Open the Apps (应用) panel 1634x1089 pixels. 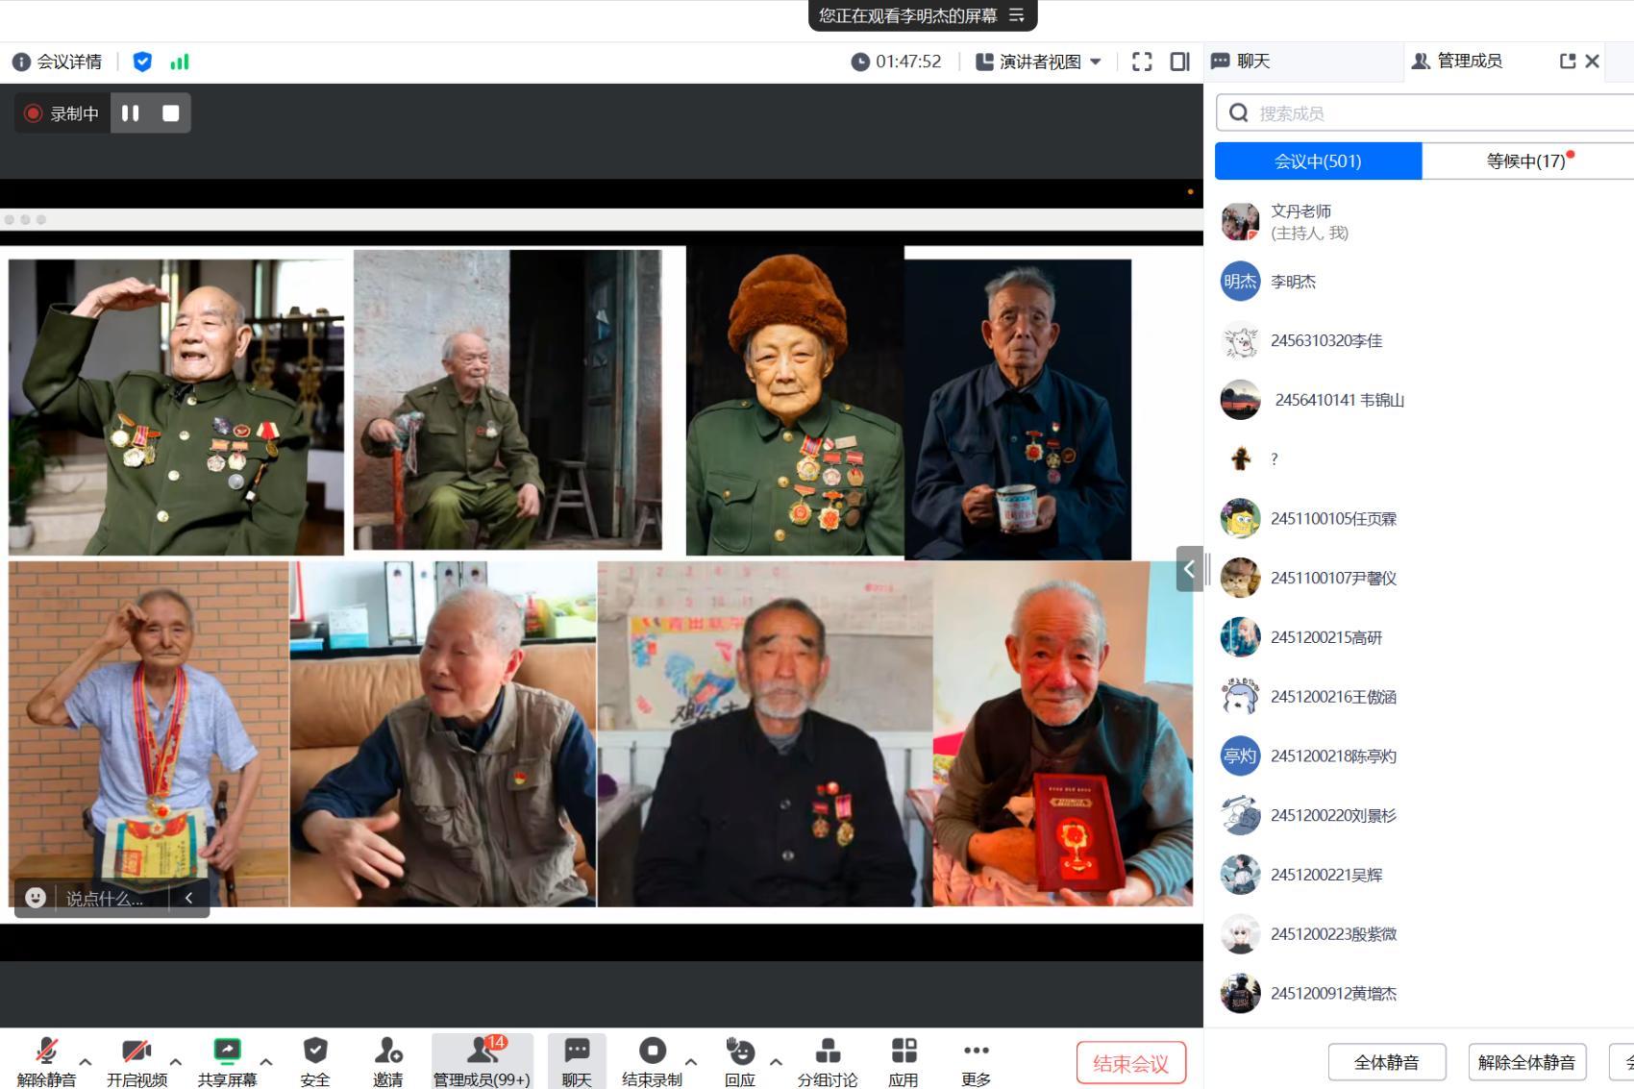(903, 1061)
